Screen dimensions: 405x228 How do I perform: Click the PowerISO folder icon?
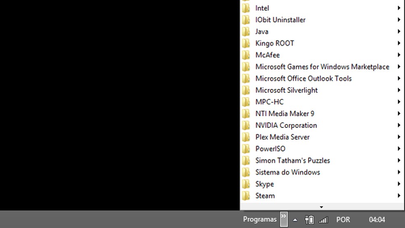pos(246,149)
